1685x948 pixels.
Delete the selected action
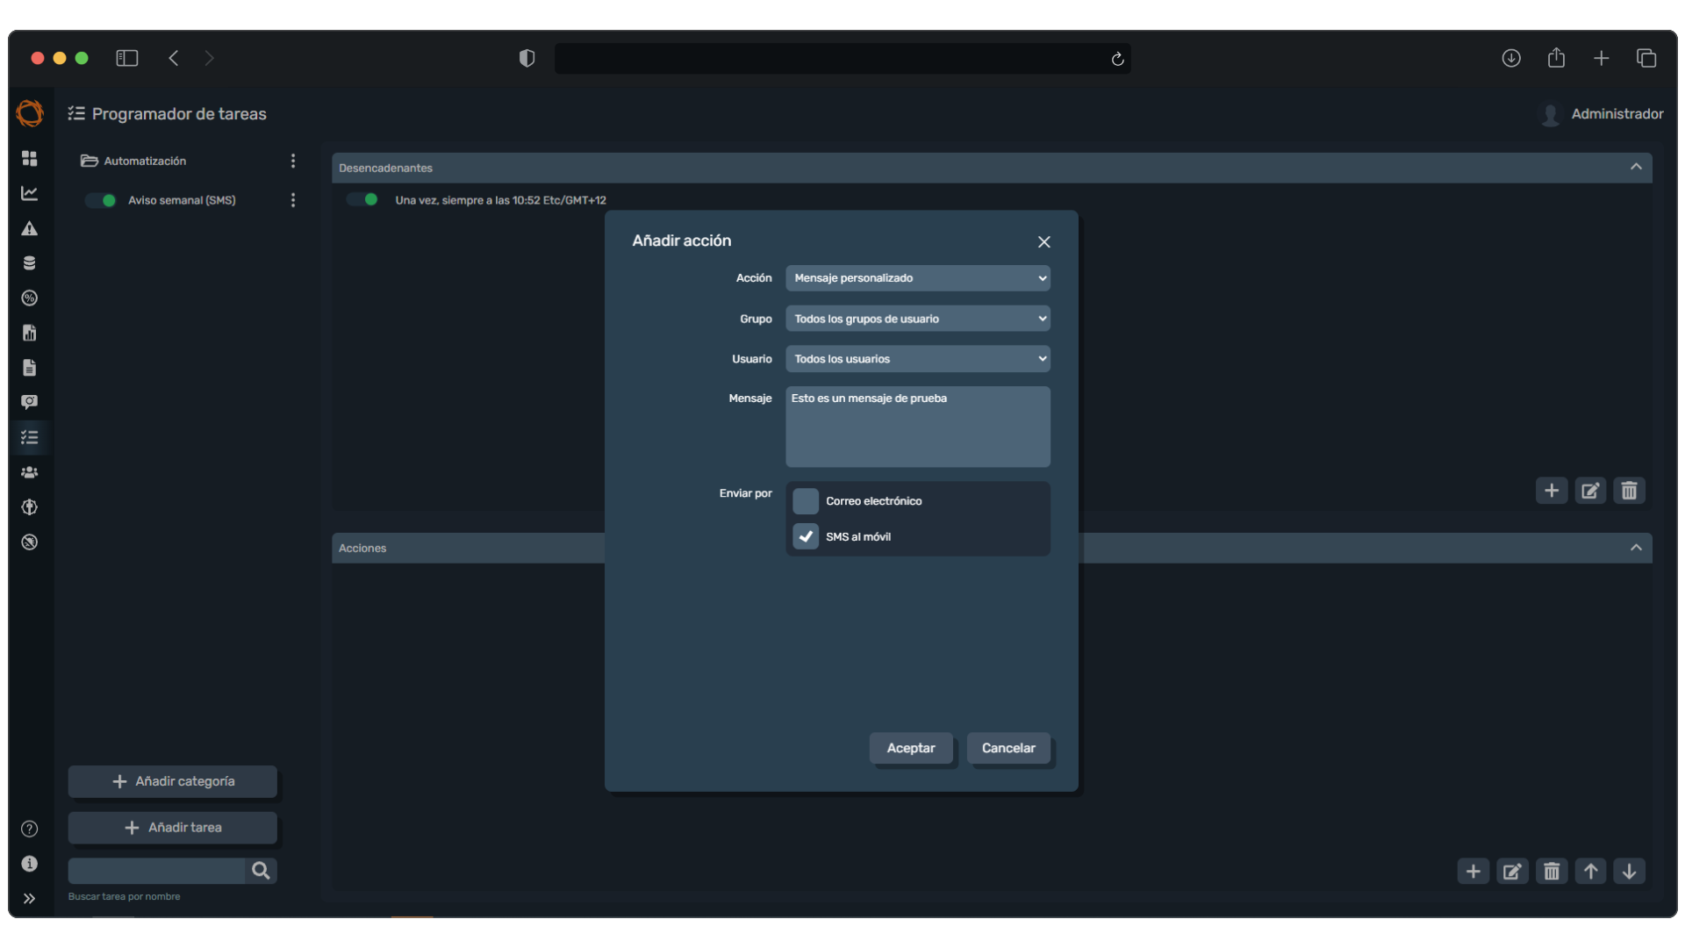pyautogui.click(x=1552, y=872)
